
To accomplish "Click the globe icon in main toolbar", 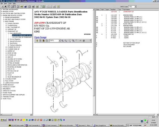I will [x=33, y=7].
